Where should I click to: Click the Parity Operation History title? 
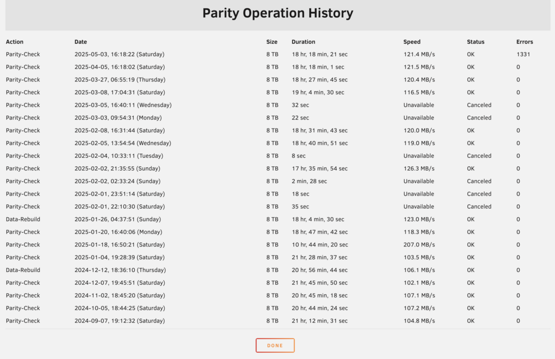point(278,13)
